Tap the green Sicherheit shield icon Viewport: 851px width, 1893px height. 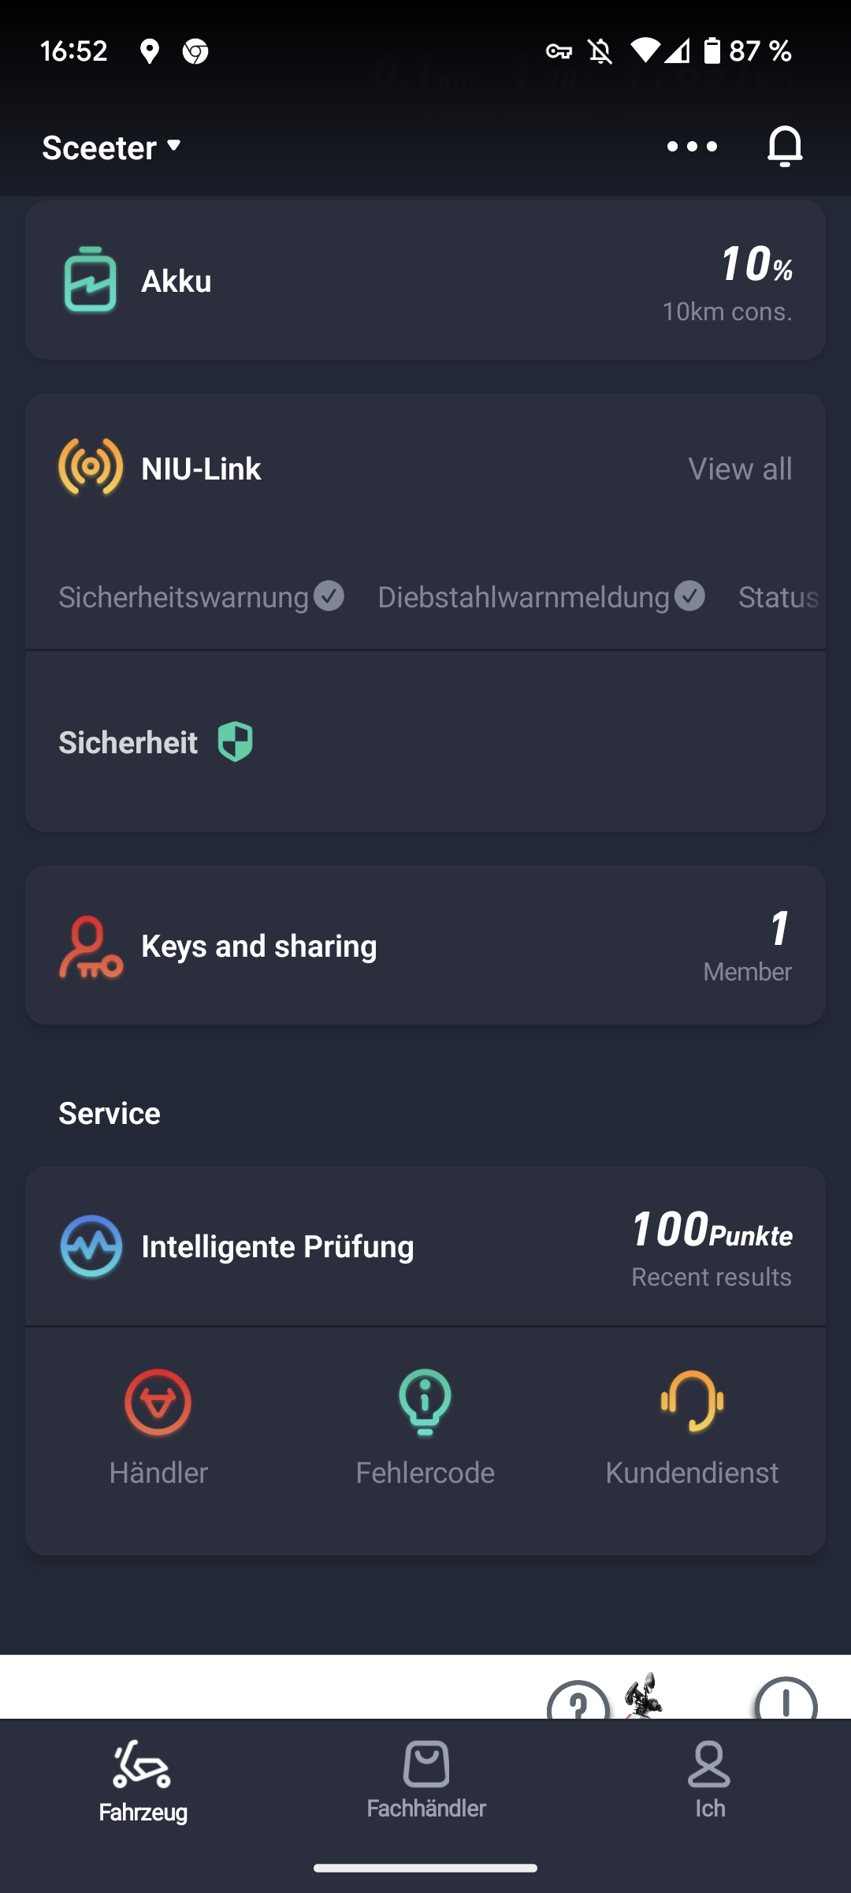point(235,741)
